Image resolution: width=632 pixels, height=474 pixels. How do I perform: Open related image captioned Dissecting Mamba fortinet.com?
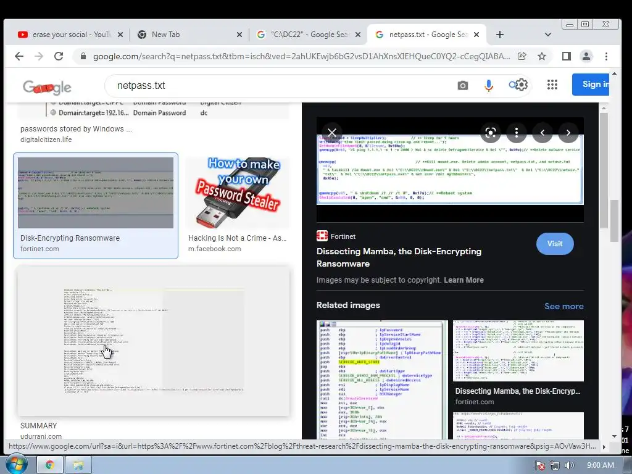coord(518,351)
